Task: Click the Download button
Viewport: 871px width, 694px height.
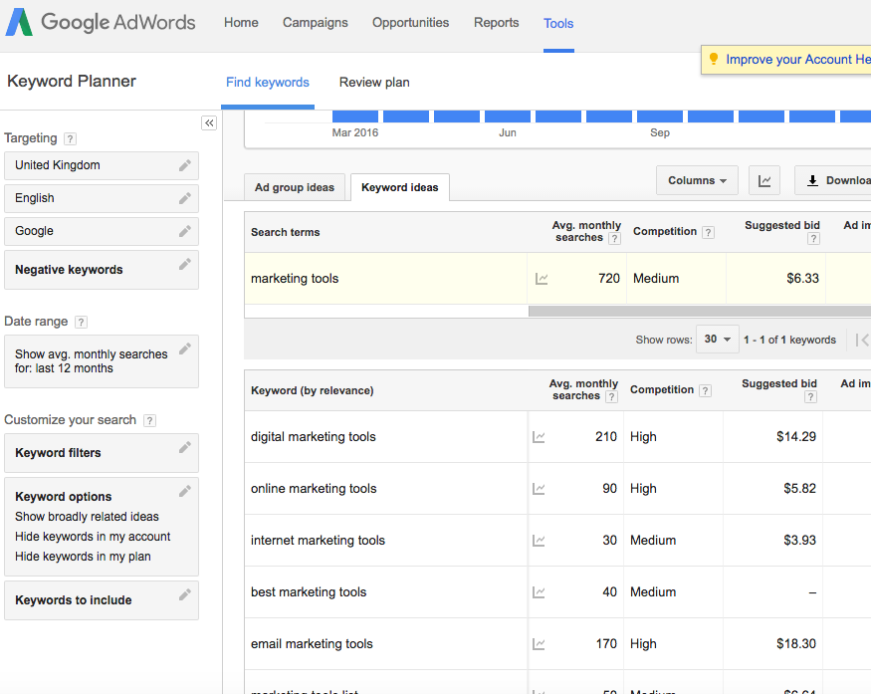Action: click(832, 180)
